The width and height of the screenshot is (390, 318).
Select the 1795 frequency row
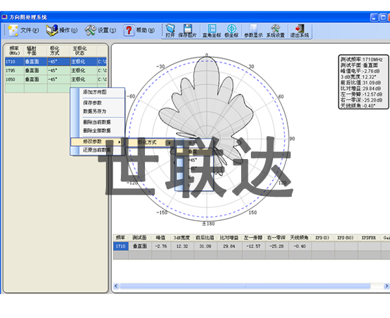tap(56, 70)
